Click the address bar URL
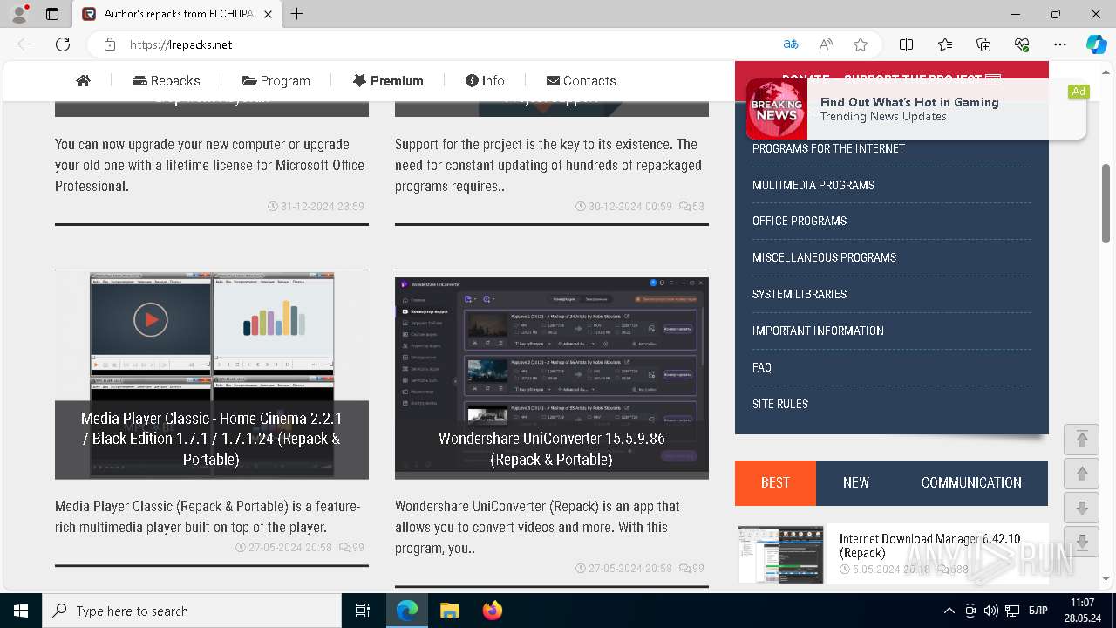 [180, 44]
